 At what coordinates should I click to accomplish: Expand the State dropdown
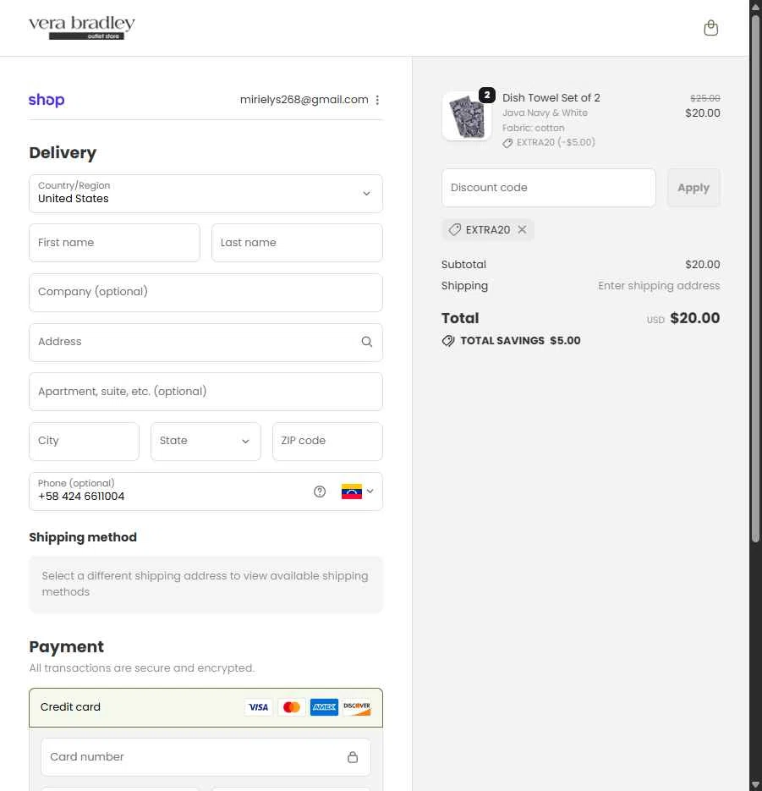(206, 442)
